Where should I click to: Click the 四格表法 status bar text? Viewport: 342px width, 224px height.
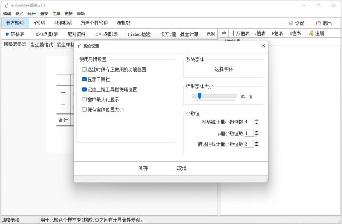pos(10,220)
